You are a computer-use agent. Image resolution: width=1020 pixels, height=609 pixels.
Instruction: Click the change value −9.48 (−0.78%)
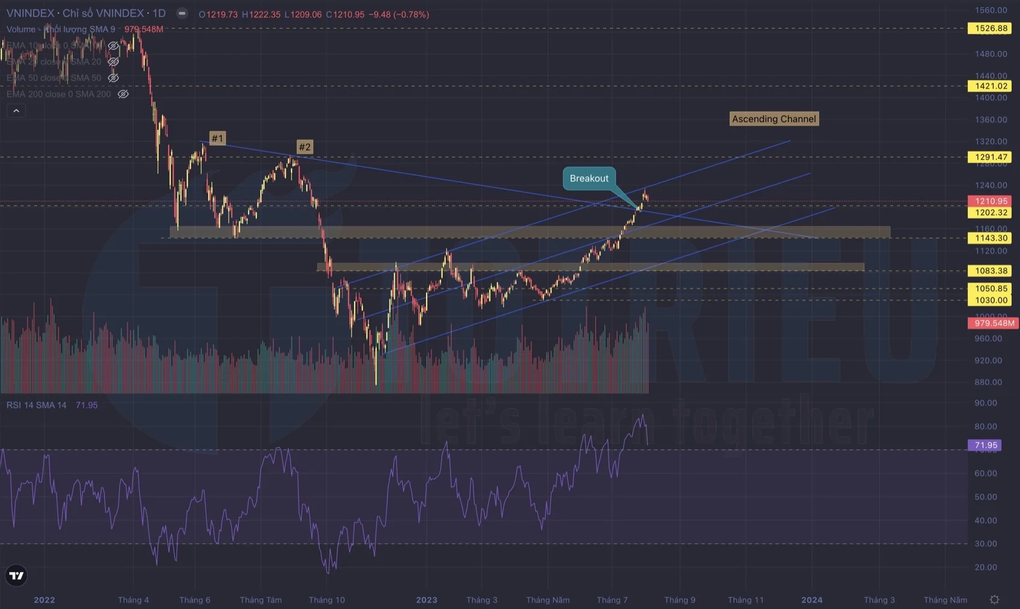click(399, 14)
